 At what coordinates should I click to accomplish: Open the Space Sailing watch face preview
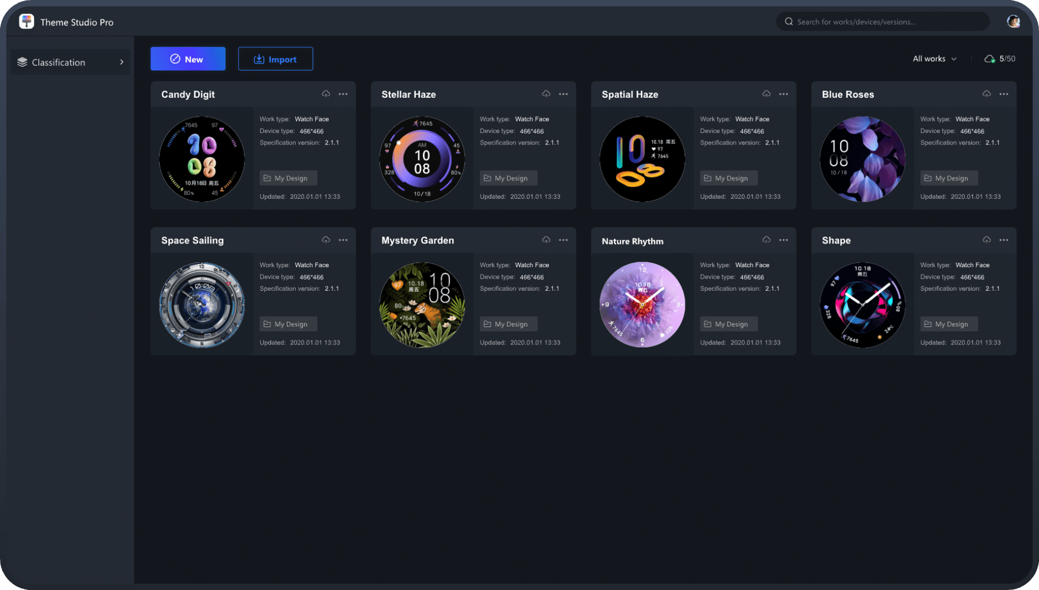point(202,305)
